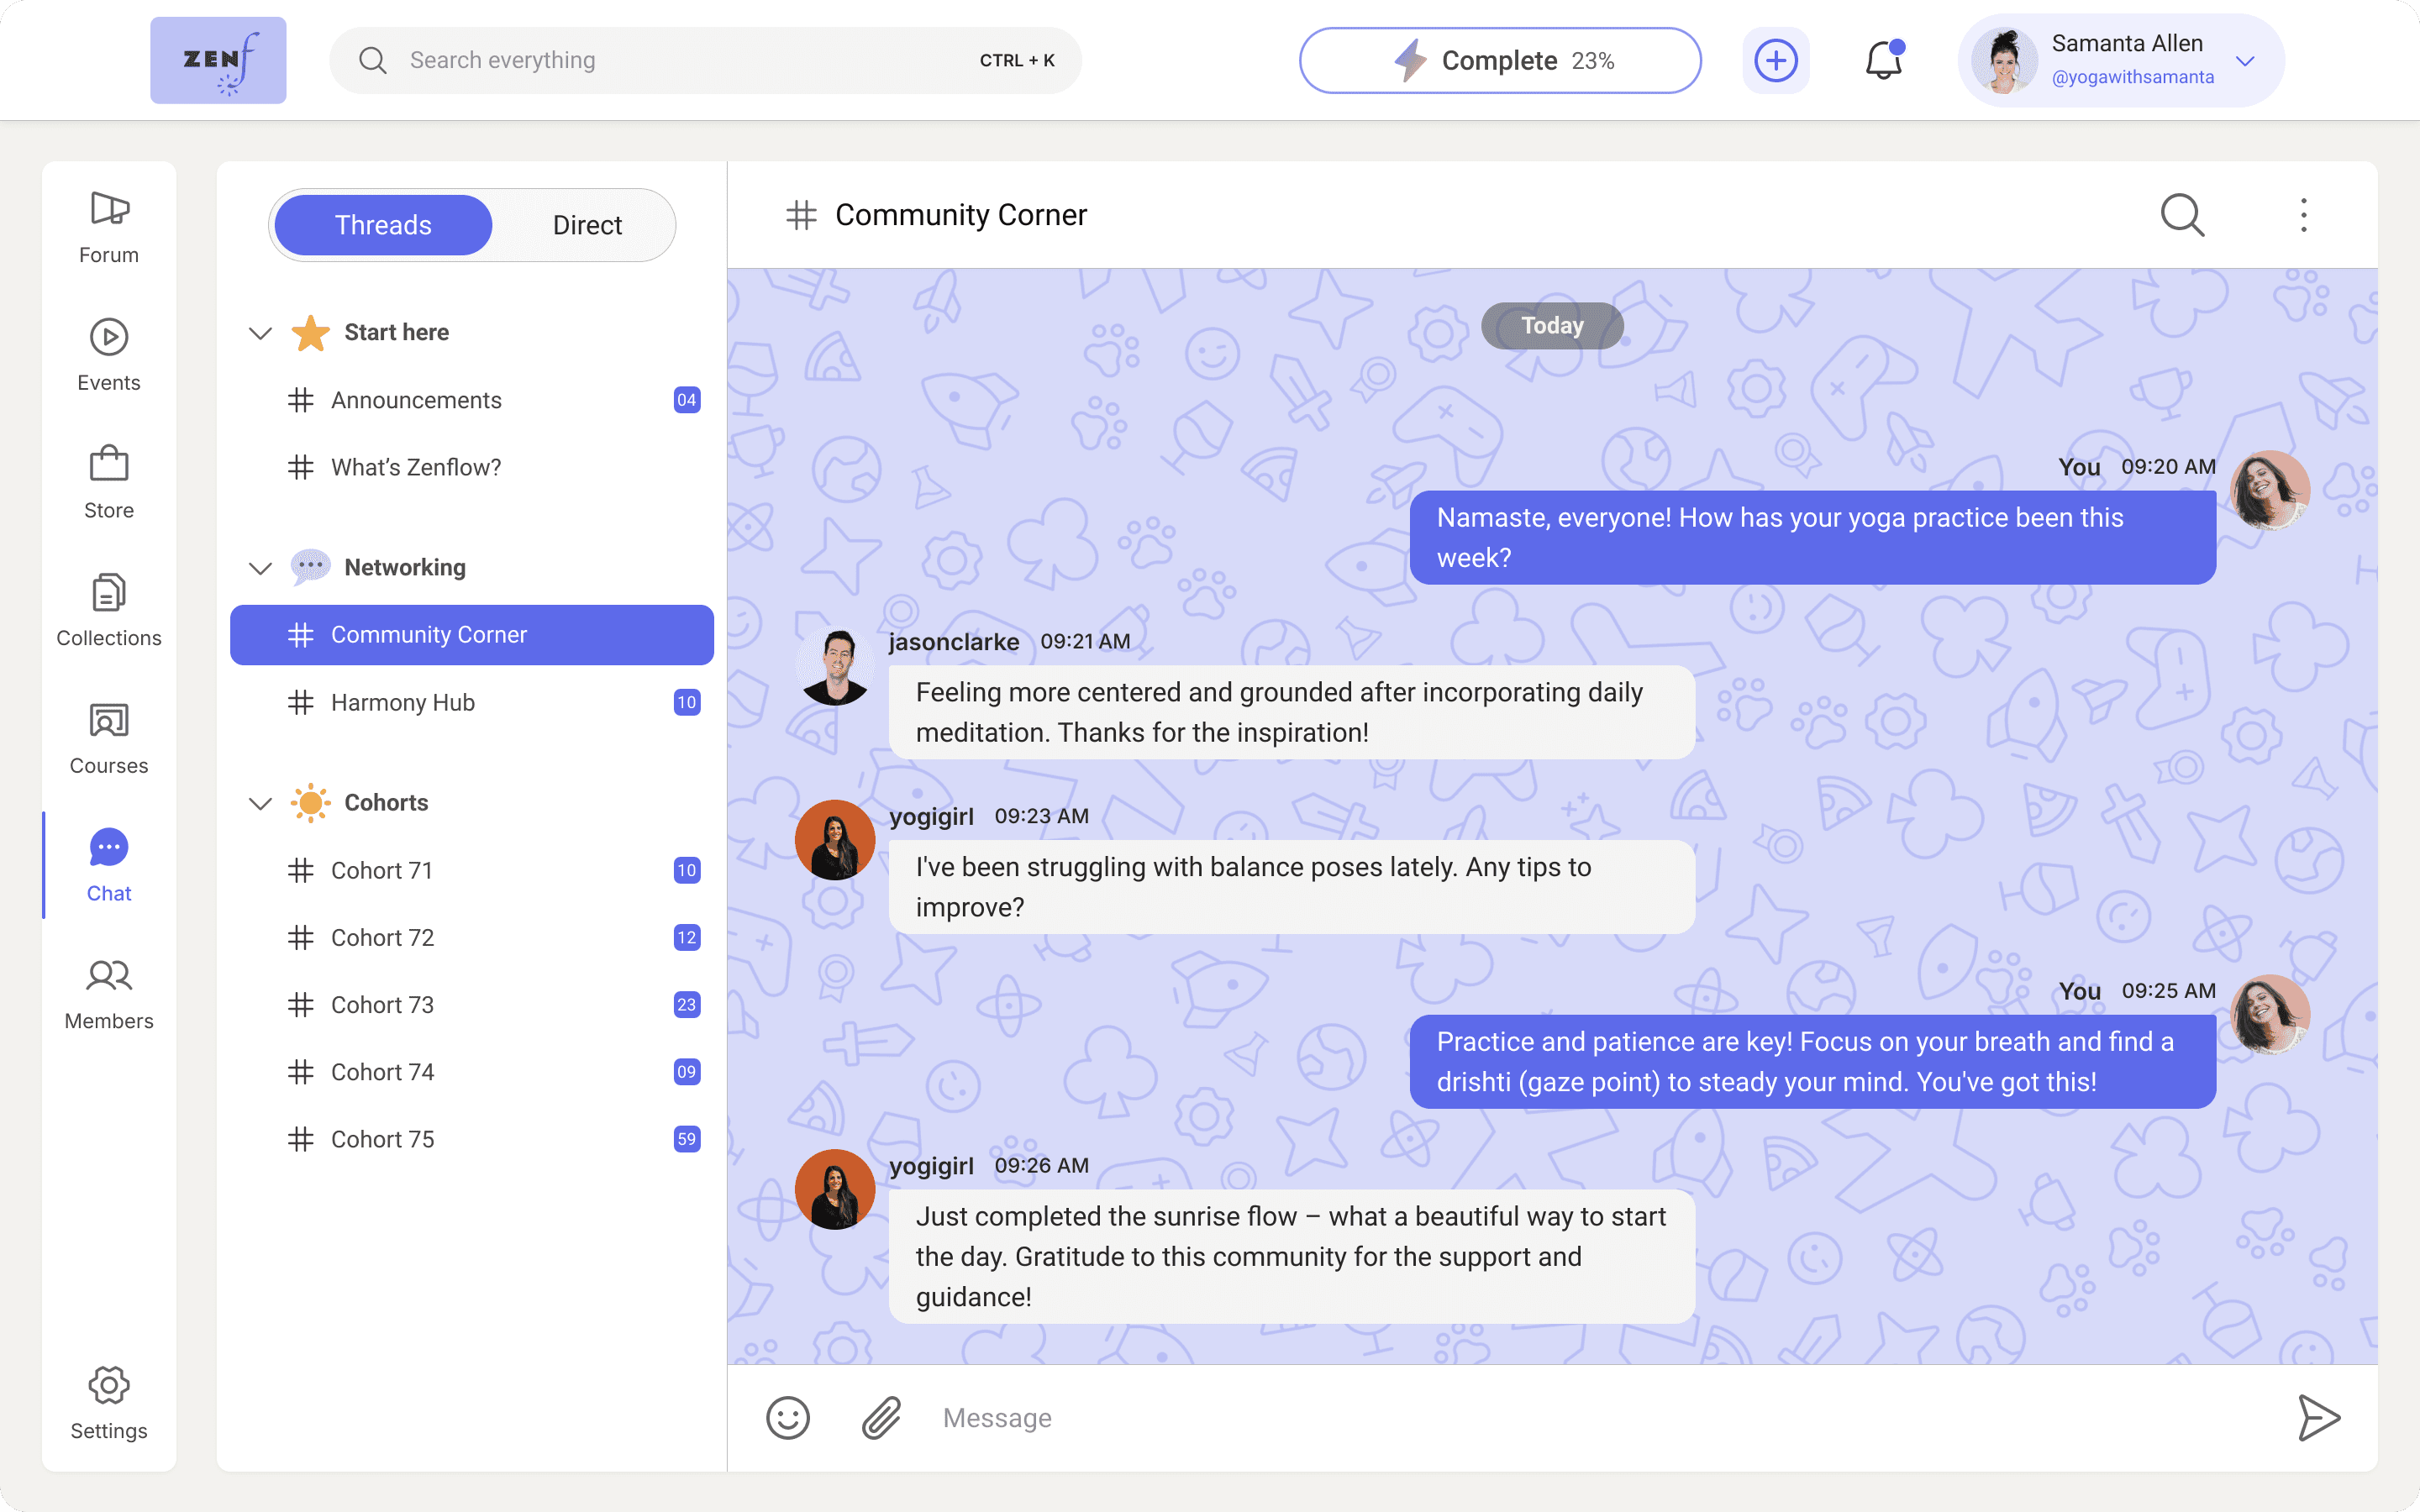Screen dimensions: 2420x1512
Task: Expand the profile dropdown for Samanta Allen
Action: point(2247,61)
